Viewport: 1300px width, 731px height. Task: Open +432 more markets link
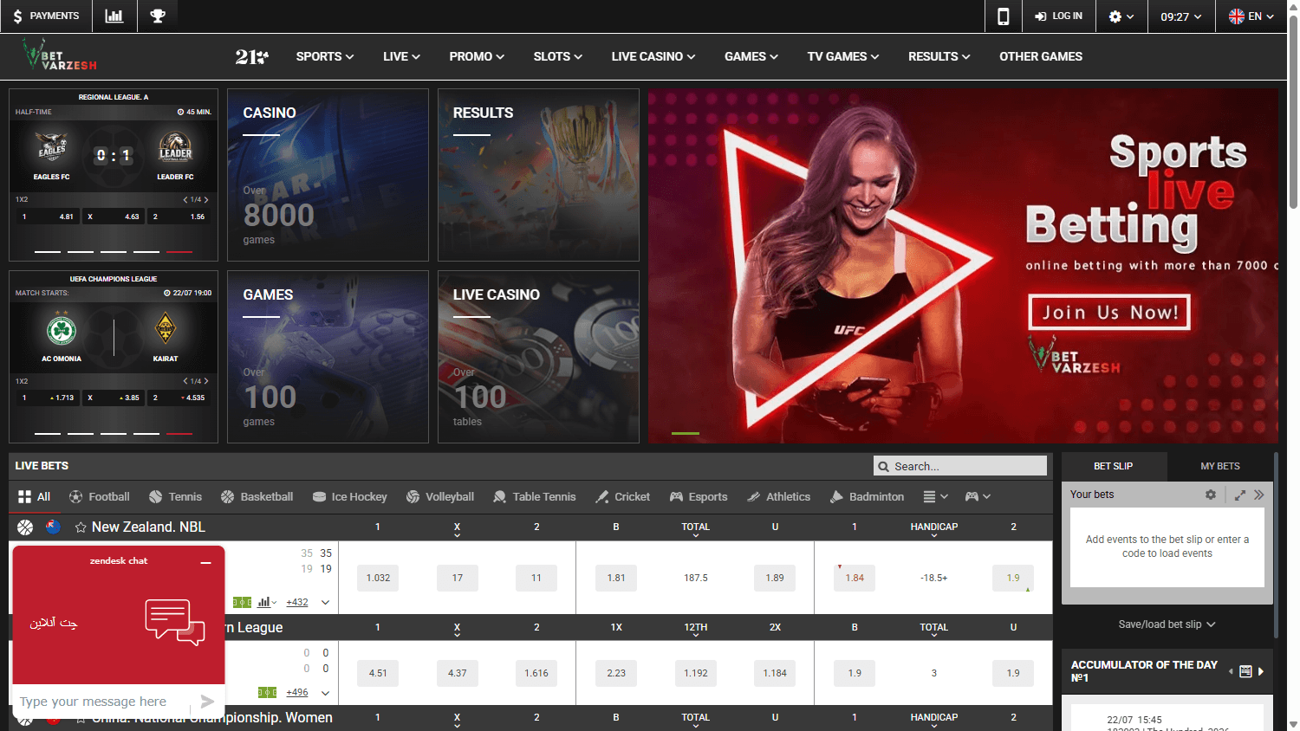pyautogui.click(x=297, y=602)
